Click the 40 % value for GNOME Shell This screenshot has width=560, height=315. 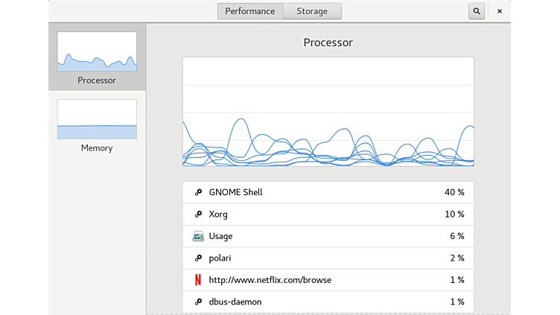454,192
